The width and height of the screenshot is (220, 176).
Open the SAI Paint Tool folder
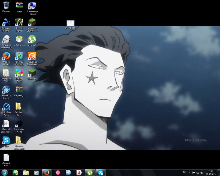(19, 109)
